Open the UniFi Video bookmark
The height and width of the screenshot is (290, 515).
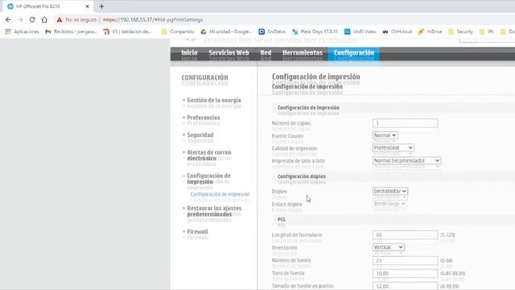tap(360, 31)
